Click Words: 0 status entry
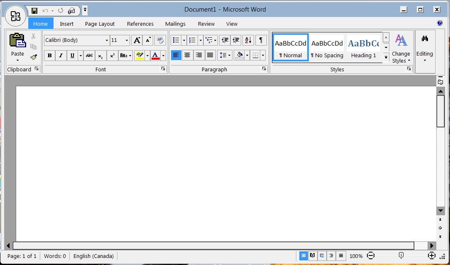The height and width of the screenshot is (265, 450). (55, 256)
